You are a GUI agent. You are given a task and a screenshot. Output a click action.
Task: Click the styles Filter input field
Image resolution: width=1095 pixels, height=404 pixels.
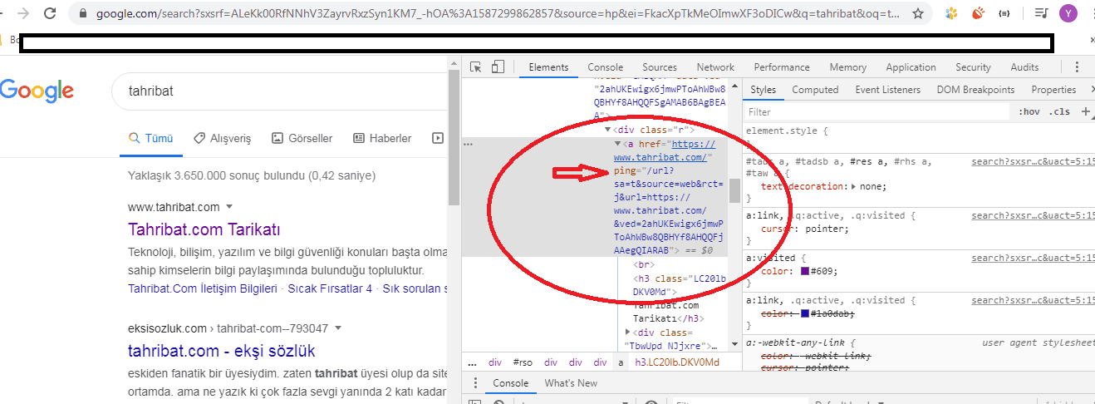pyautogui.click(x=872, y=111)
